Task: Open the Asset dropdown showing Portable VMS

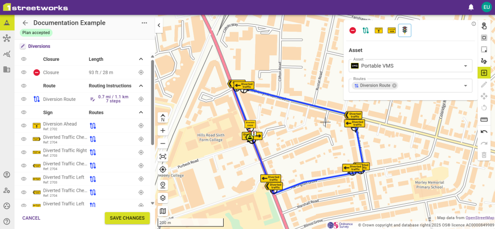Action: click(x=410, y=66)
